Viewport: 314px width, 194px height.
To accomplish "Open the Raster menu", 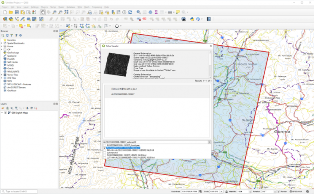I will tap(61, 7).
